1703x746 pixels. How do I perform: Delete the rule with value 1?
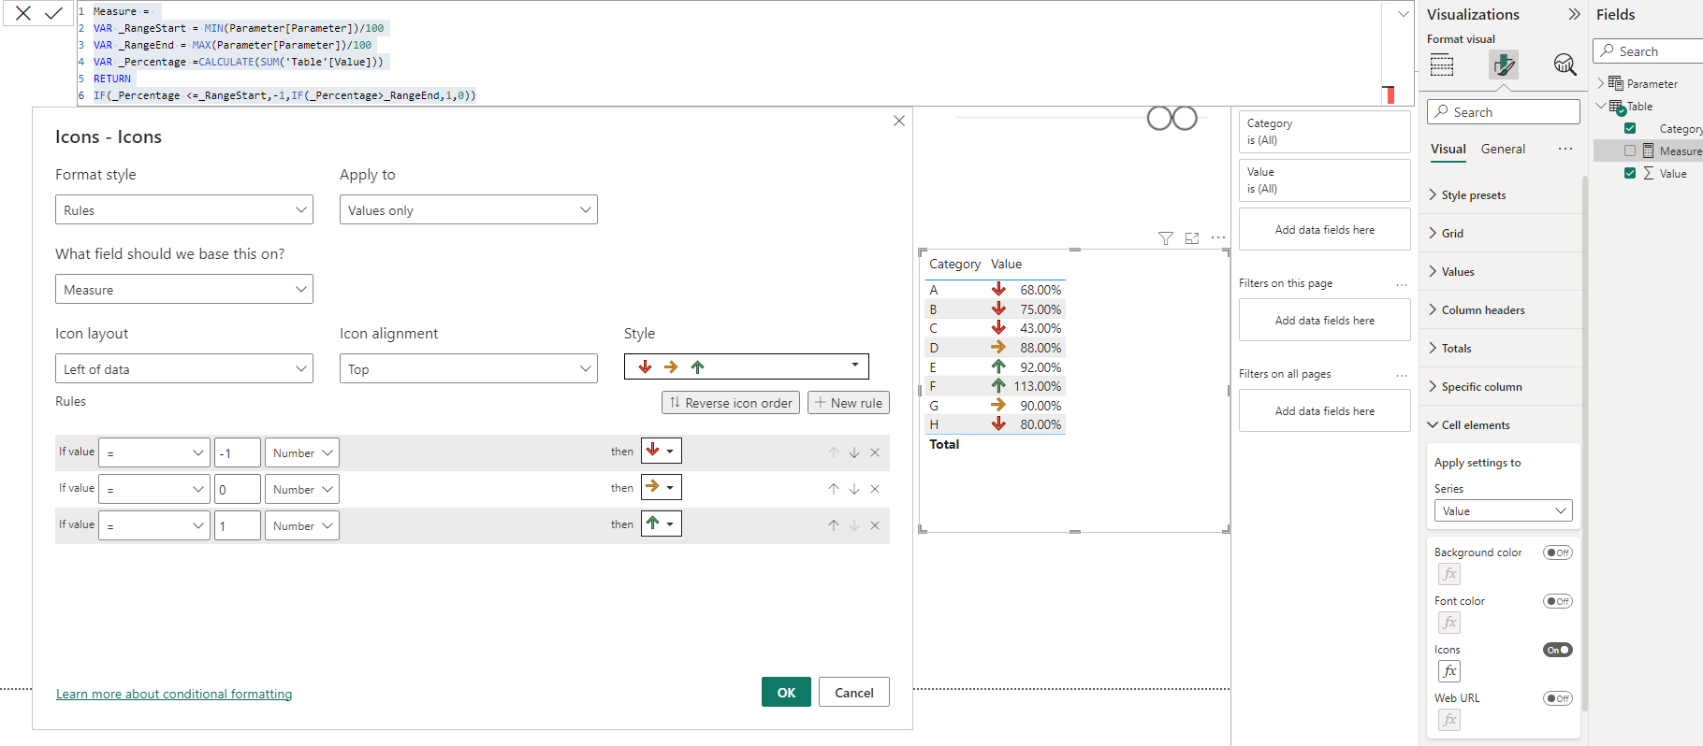(x=875, y=525)
